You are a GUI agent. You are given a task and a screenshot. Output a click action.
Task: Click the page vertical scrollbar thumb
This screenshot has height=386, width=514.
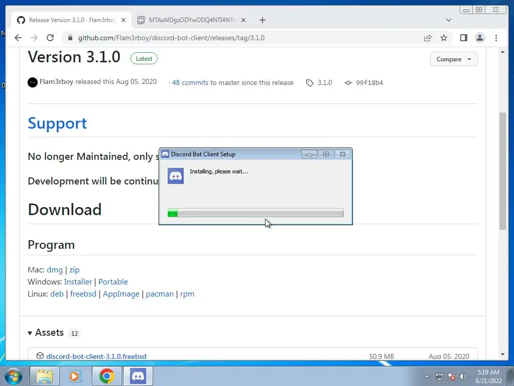pos(502,171)
